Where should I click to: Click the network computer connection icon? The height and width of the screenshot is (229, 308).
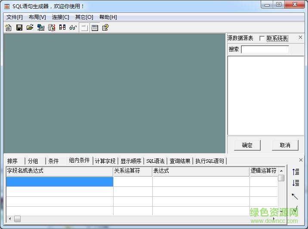(x=41, y=28)
